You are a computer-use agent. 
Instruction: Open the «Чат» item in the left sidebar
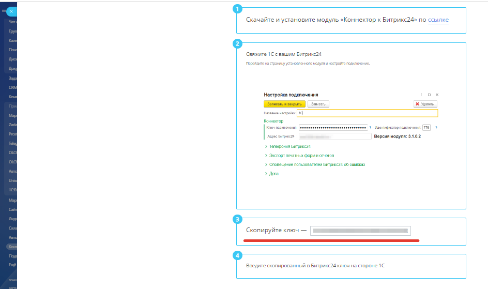coord(12,22)
